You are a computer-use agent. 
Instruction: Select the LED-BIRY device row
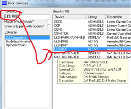click(92, 45)
